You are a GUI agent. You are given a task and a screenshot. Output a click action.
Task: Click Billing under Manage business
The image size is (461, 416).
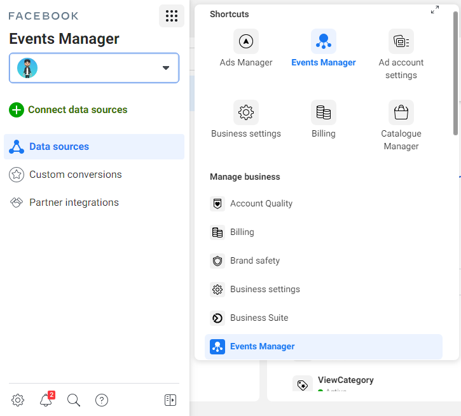tap(242, 232)
